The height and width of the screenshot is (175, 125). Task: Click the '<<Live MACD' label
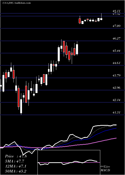[105, 168]
